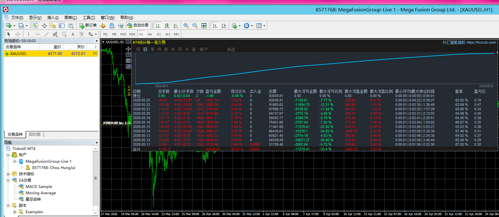Open the Indicators list icon
The width and height of the screenshot is (499, 217).
(x=234, y=26)
